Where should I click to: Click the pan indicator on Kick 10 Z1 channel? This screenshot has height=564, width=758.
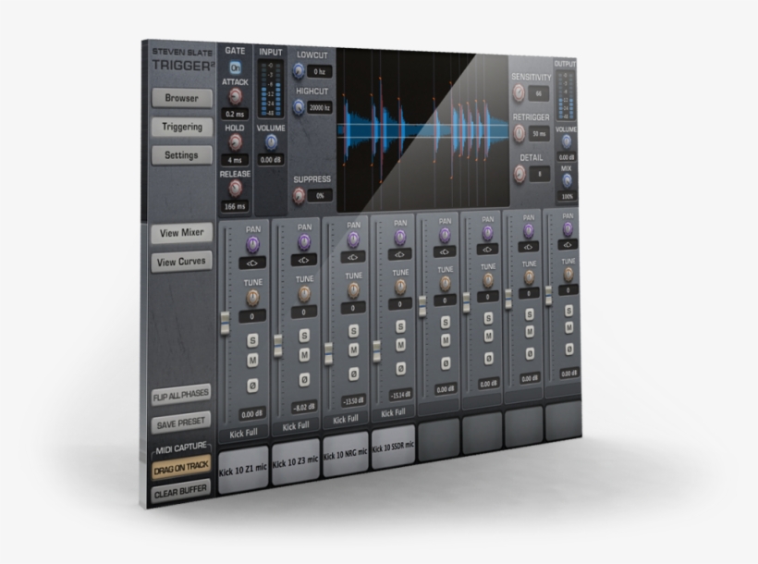pyautogui.click(x=251, y=264)
